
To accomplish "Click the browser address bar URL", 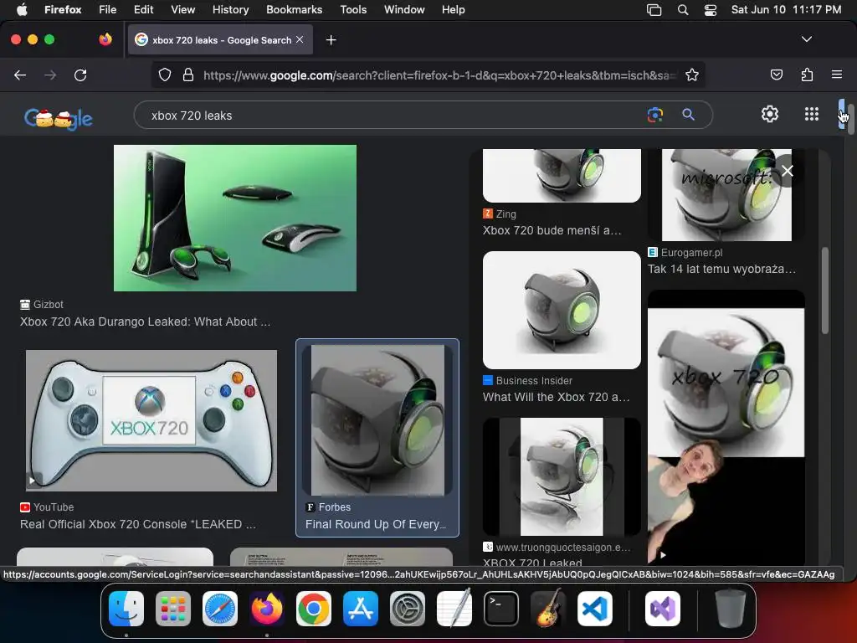I will (439, 75).
